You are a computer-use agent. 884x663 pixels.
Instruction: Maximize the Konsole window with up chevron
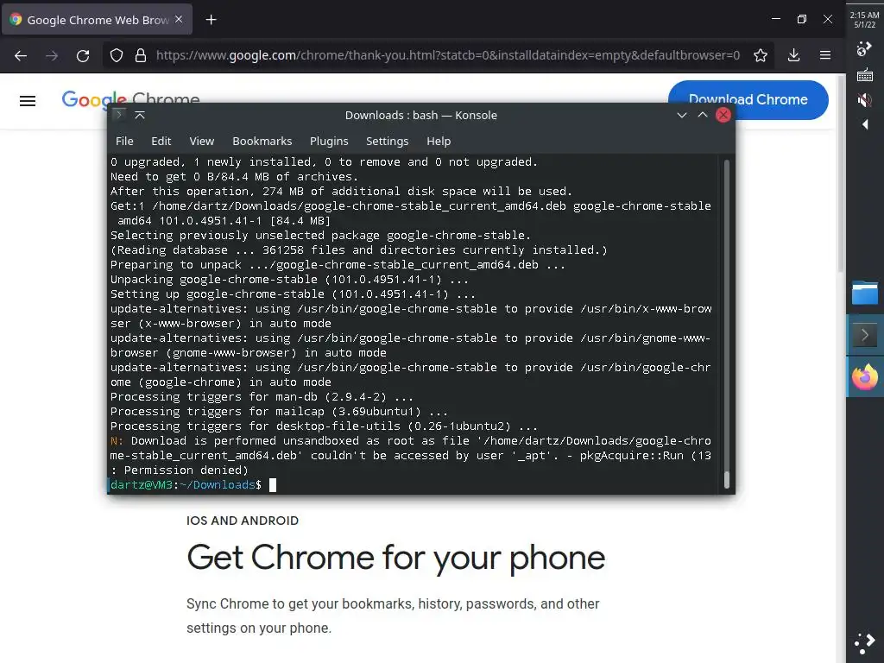[x=703, y=115]
